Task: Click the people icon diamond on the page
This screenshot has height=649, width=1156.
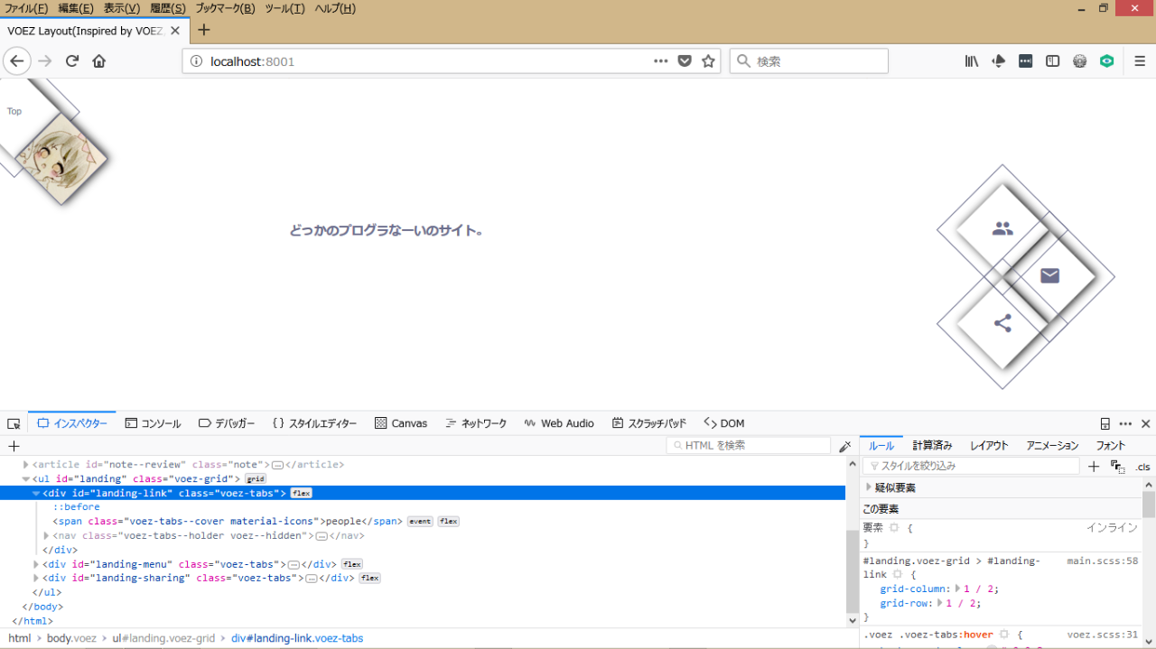Action: (x=1002, y=229)
